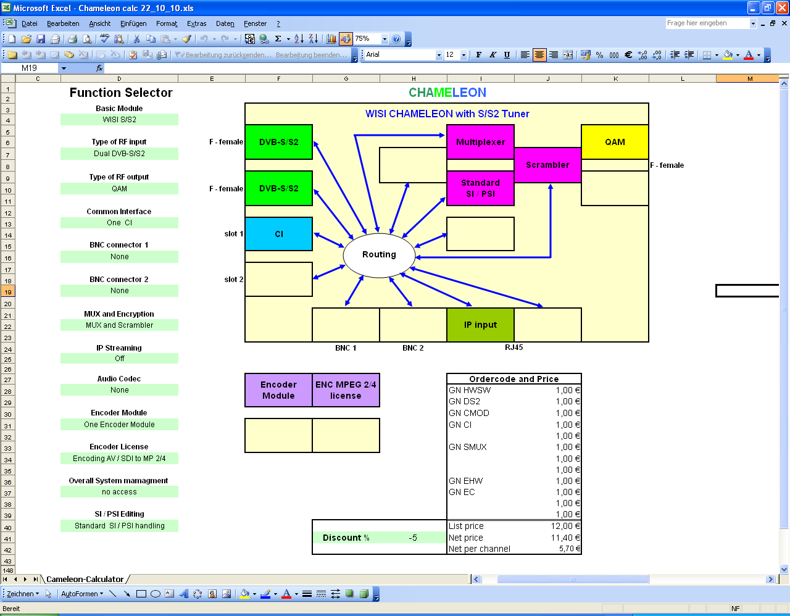Apply red font color A in formatting toolbar

[x=749, y=55]
